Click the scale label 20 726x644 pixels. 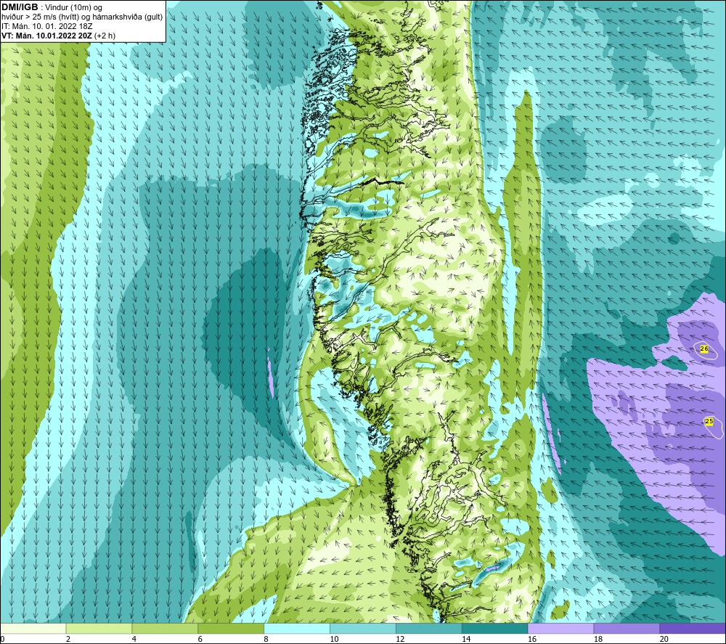coord(664,639)
